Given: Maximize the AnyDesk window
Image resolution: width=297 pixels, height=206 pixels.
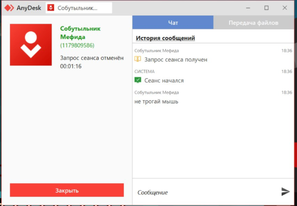Looking at the screenshot, I should tap(266, 8).
